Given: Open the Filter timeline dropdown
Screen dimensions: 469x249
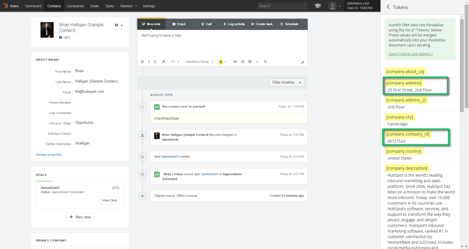Looking at the screenshot, I should (x=287, y=82).
